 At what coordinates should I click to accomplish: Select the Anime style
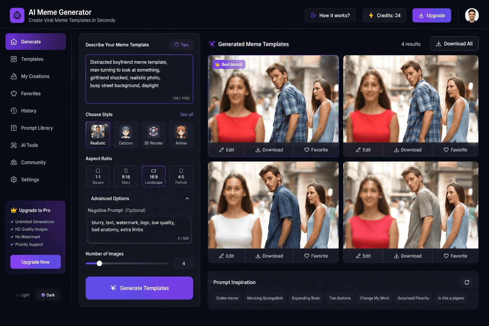181,135
